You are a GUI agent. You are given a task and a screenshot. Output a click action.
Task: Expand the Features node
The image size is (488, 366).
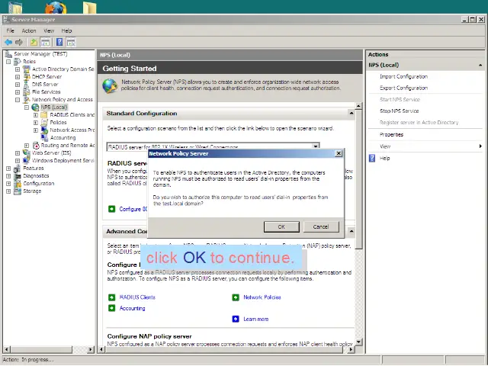click(x=8, y=168)
